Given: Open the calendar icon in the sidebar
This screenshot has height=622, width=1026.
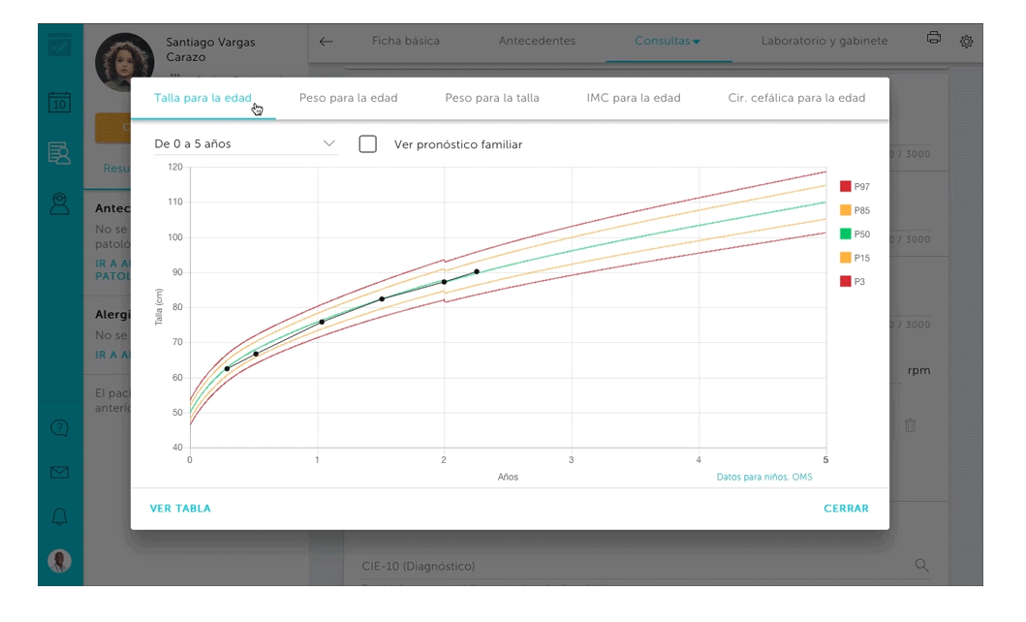Looking at the screenshot, I should (59, 103).
